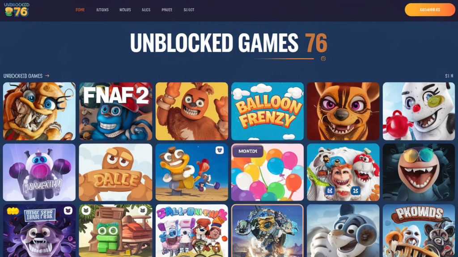The height and width of the screenshot is (257, 458).
Task: Click the left blue icon on the yeti monsters thumbnail
Action: point(330,191)
